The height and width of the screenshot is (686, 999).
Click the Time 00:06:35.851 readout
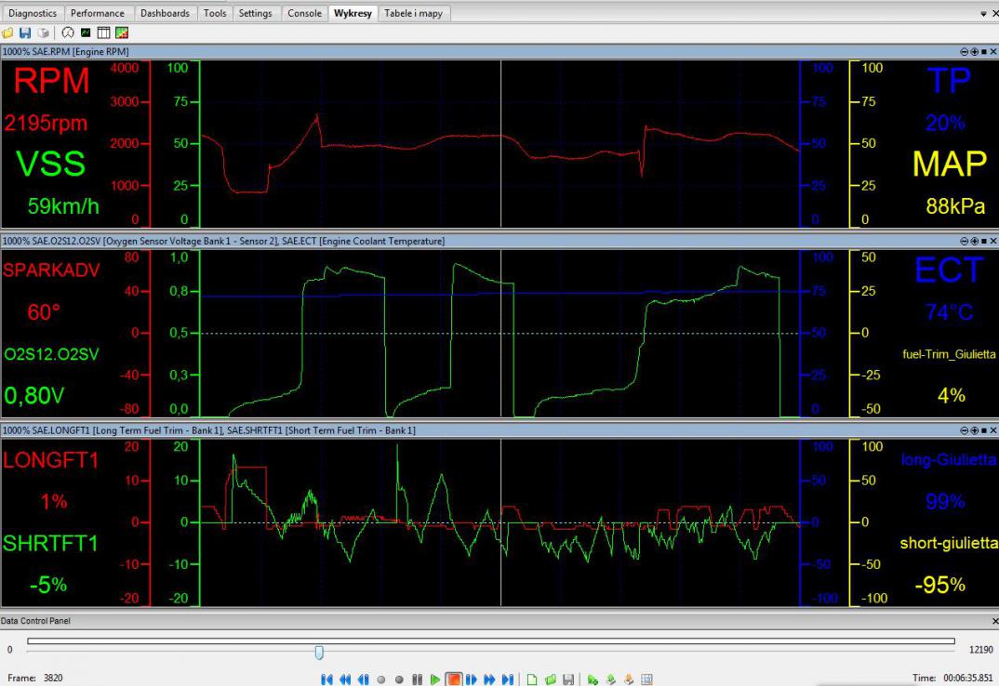(952, 678)
